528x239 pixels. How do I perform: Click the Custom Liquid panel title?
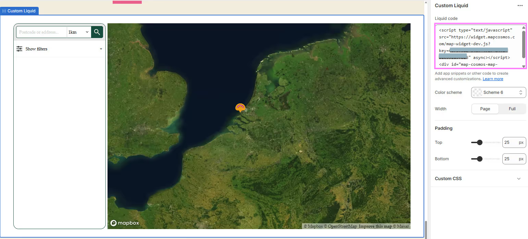click(451, 5)
